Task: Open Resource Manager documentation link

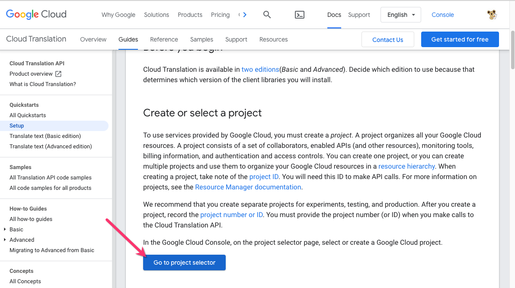Action: (x=248, y=187)
